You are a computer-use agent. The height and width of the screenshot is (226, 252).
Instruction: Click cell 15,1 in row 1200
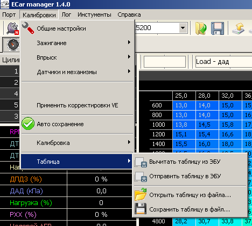pos(184,134)
